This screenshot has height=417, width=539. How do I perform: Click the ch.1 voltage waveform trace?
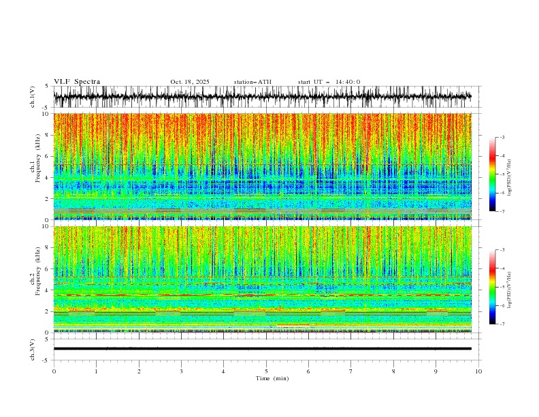[262, 97]
